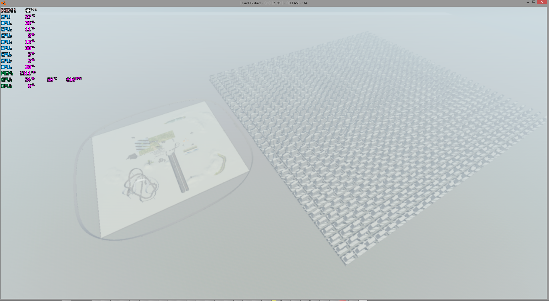
Task: Click the GPU 50 °C temperature value
Action: pos(52,79)
